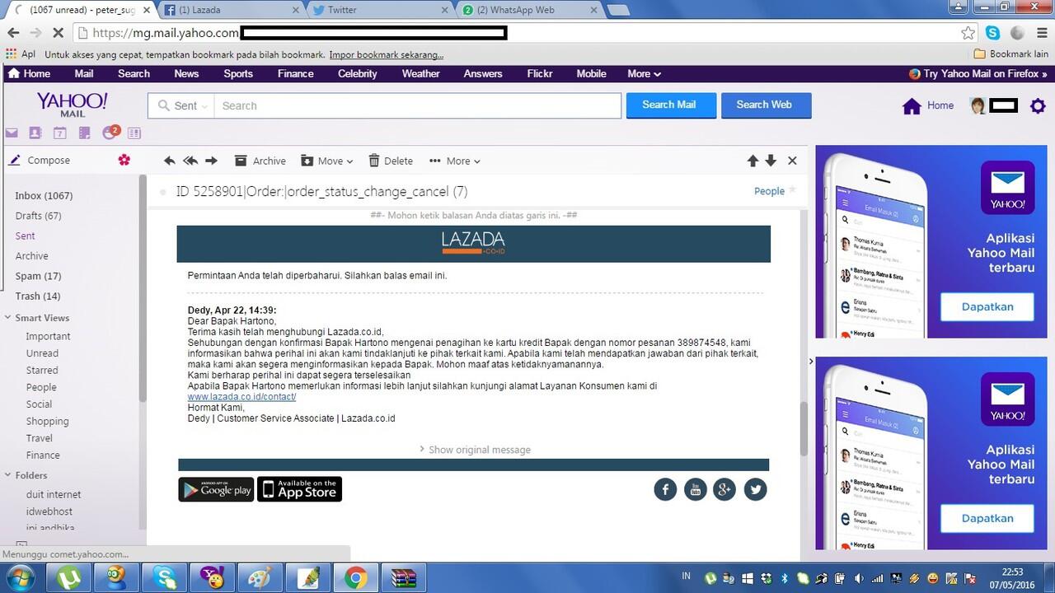Click the Search Web button
This screenshot has width=1055, height=593.
[x=766, y=105]
